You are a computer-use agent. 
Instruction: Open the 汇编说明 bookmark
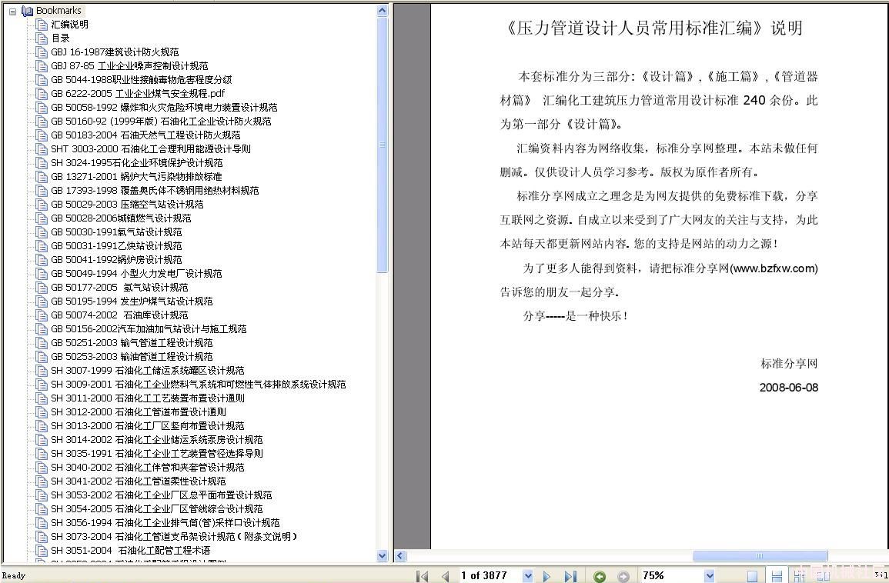click(69, 25)
